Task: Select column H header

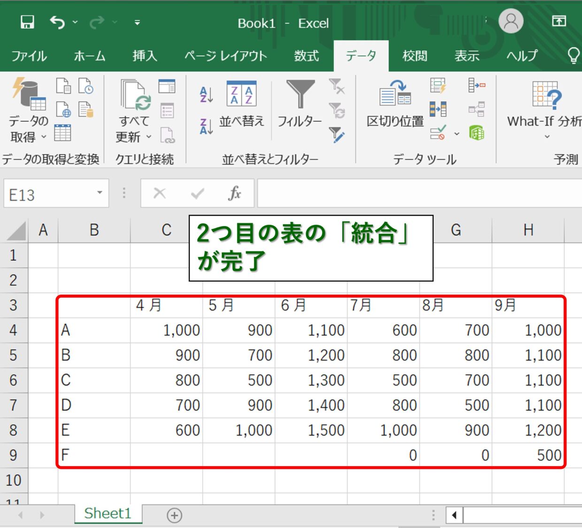Action: point(528,230)
